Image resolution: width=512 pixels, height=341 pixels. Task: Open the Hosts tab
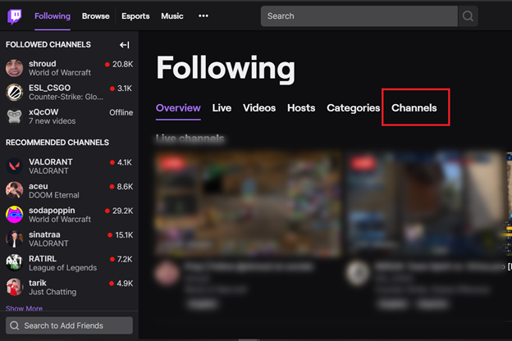pyautogui.click(x=301, y=108)
